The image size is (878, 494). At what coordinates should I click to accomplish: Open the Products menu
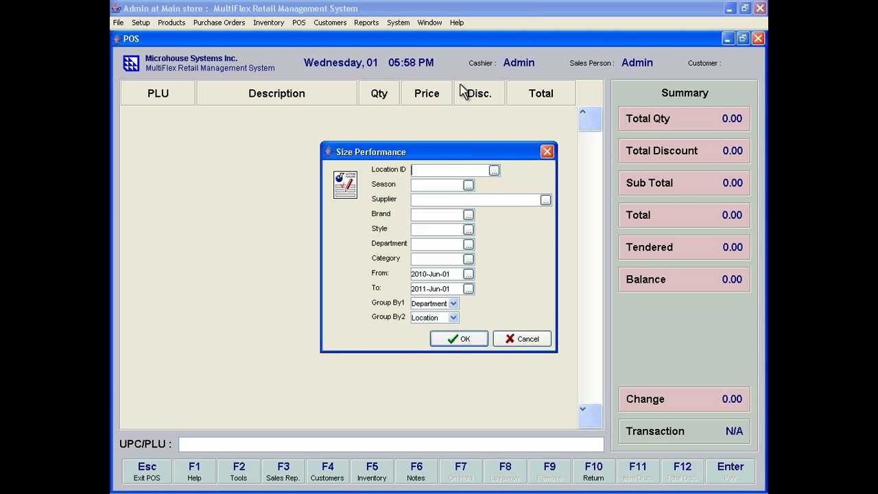point(171,23)
